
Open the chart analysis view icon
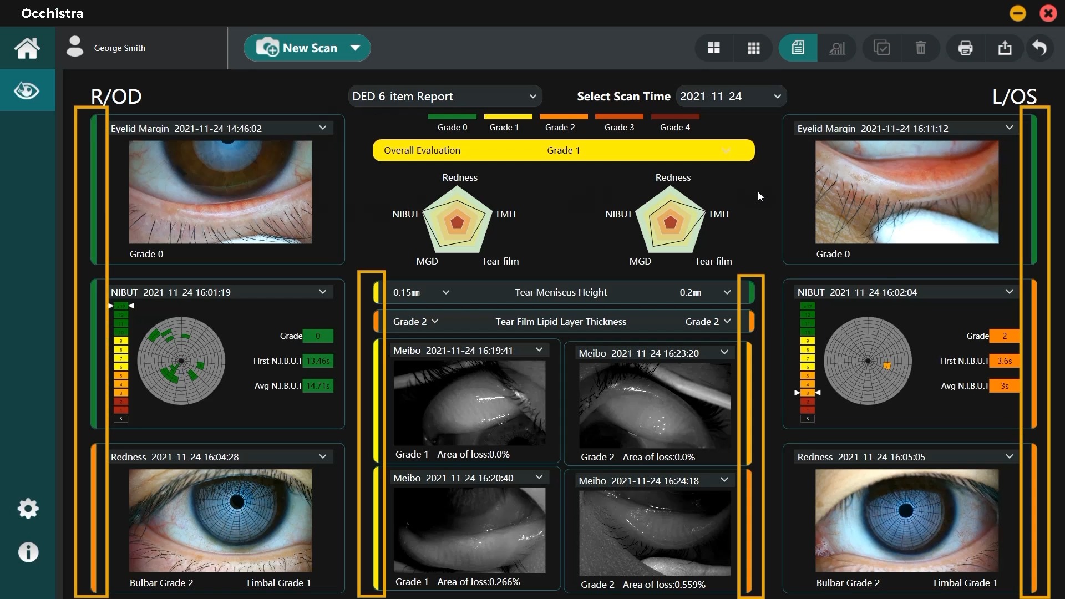pos(836,48)
